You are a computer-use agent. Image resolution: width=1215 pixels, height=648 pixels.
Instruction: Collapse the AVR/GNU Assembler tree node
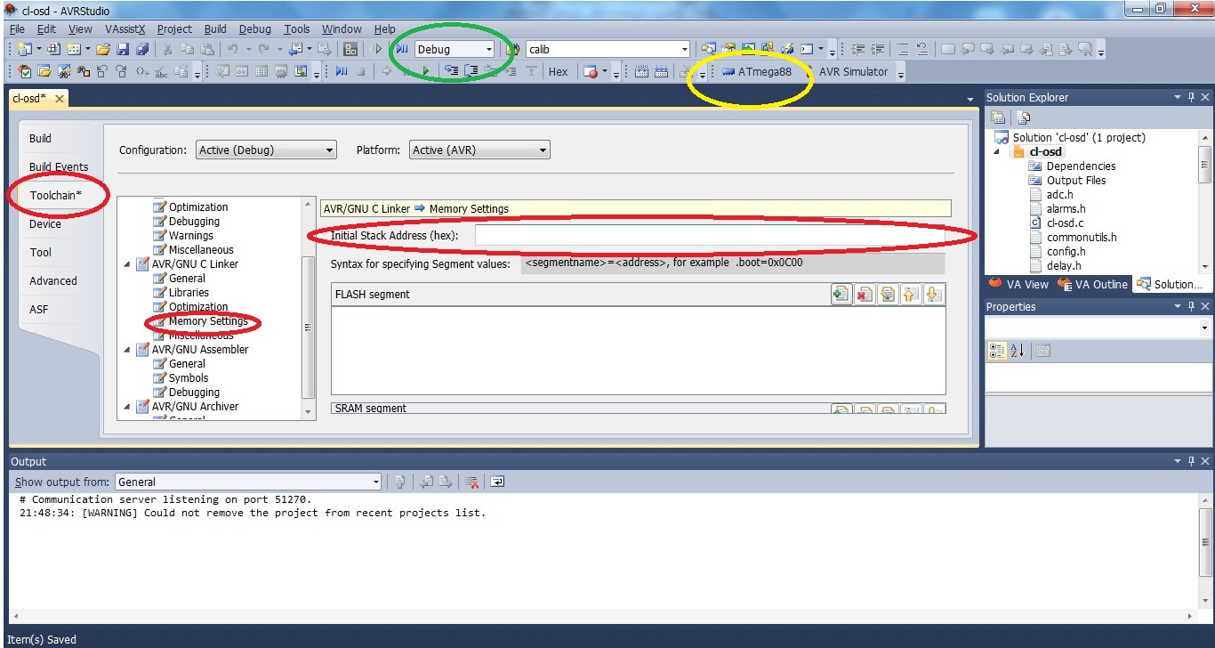(127, 349)
